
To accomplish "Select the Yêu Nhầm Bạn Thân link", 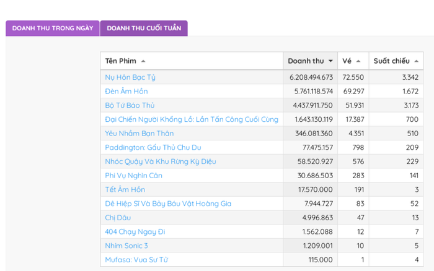I will click(x=139, y=134).
